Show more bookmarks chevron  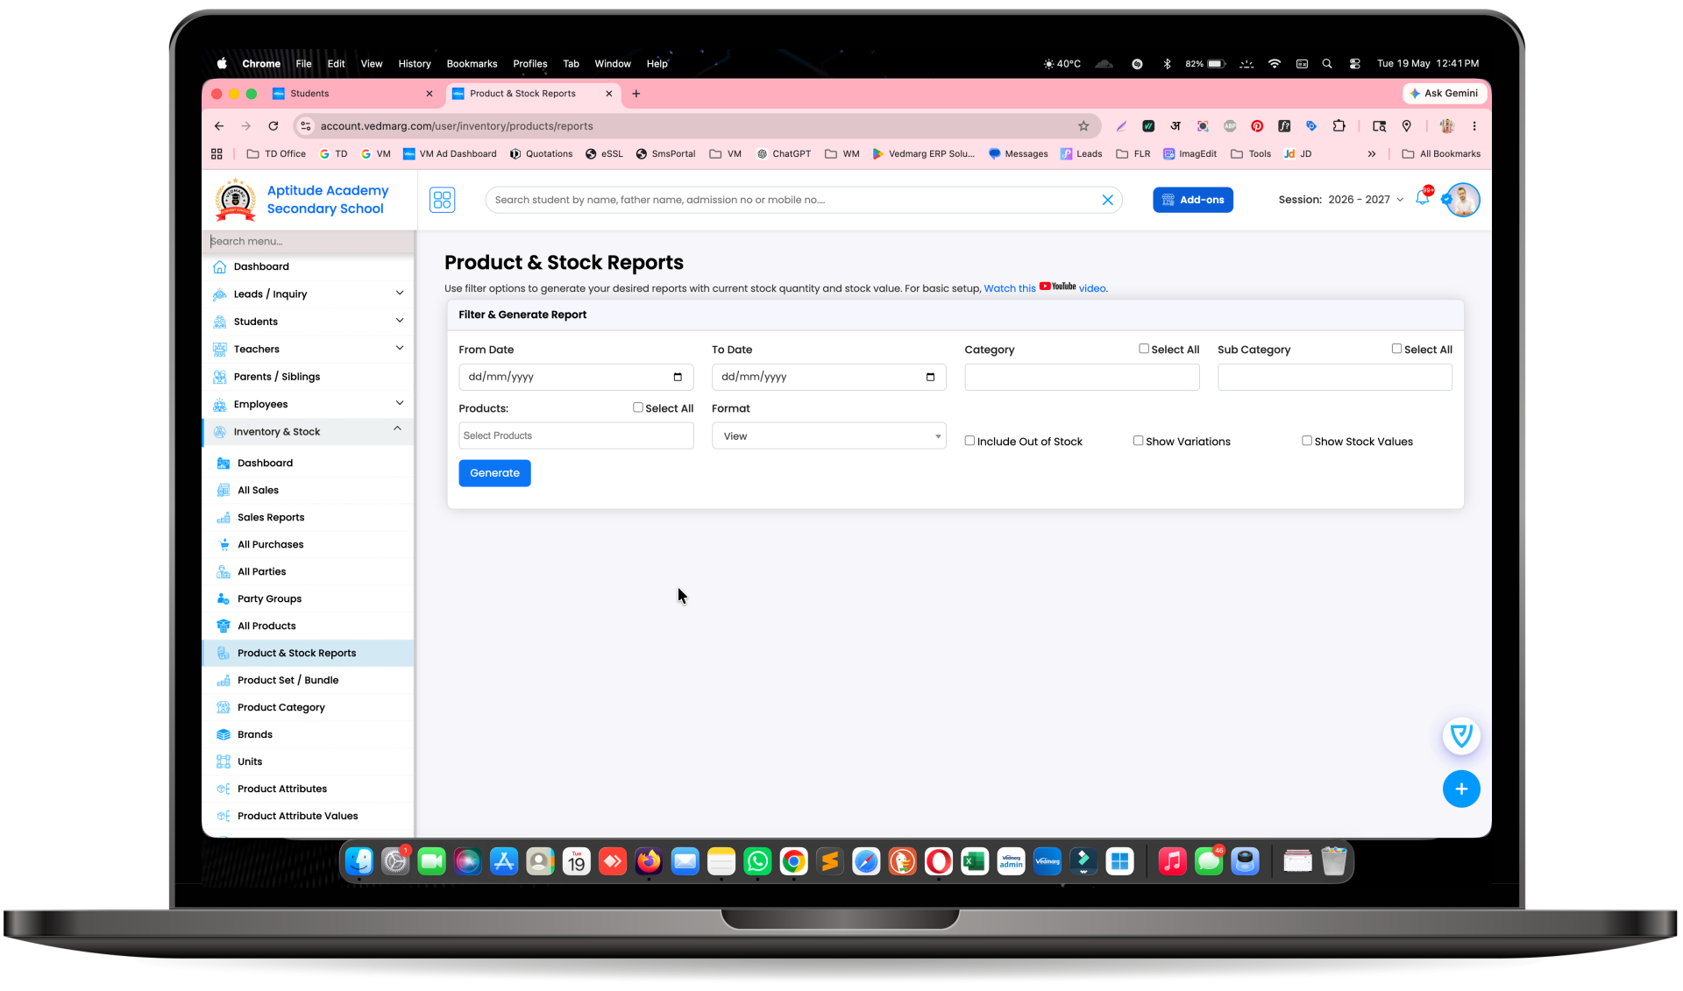1372,154
